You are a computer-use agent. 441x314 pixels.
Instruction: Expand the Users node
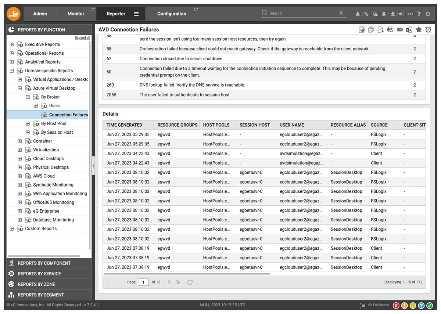(36, 106)
